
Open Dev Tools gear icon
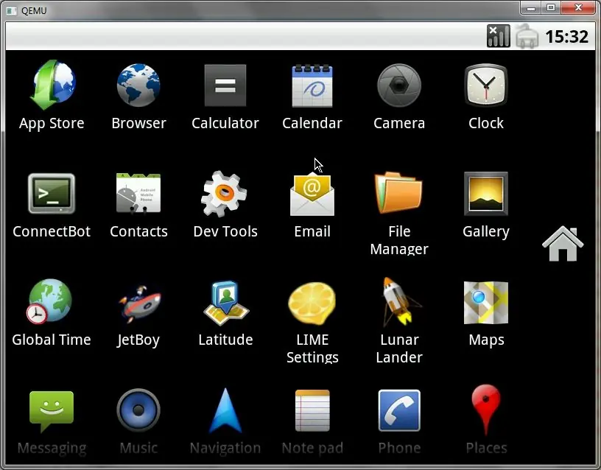coord(224,194)
